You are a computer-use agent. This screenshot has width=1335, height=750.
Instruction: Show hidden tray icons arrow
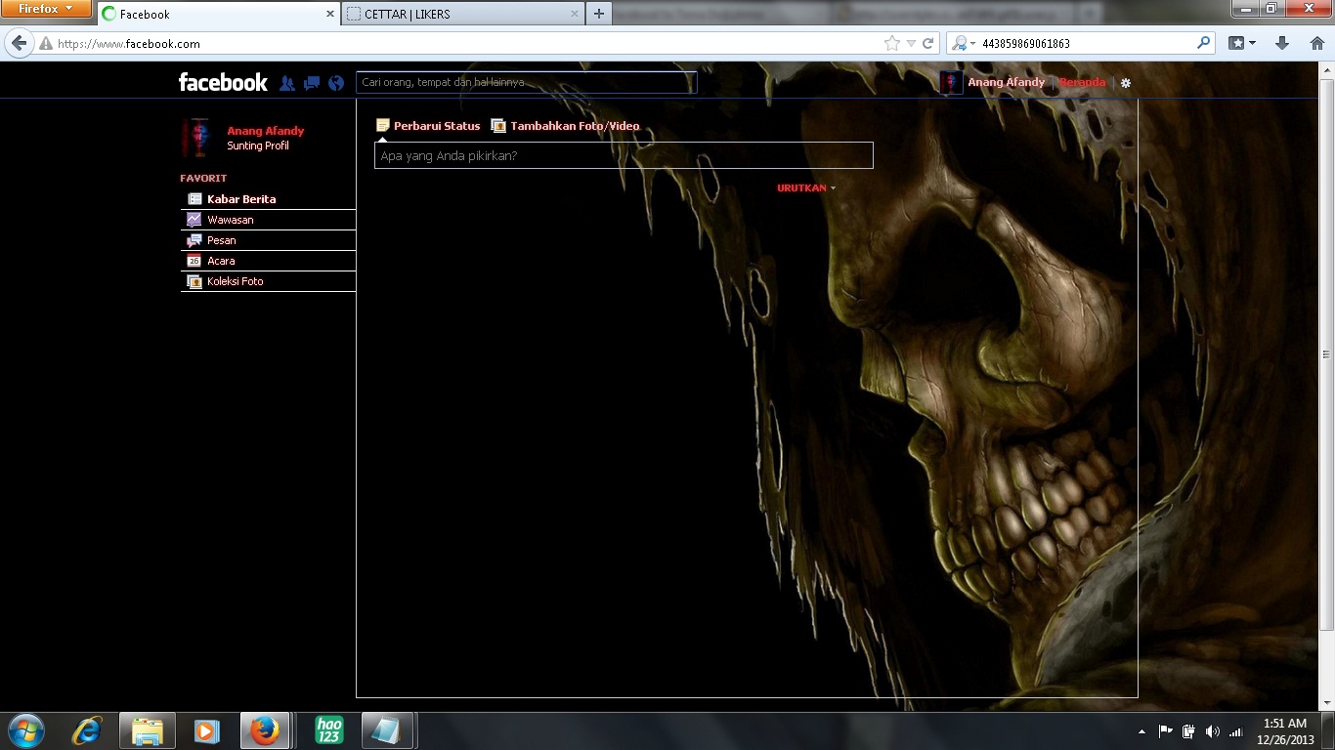tap(1141, 731)
